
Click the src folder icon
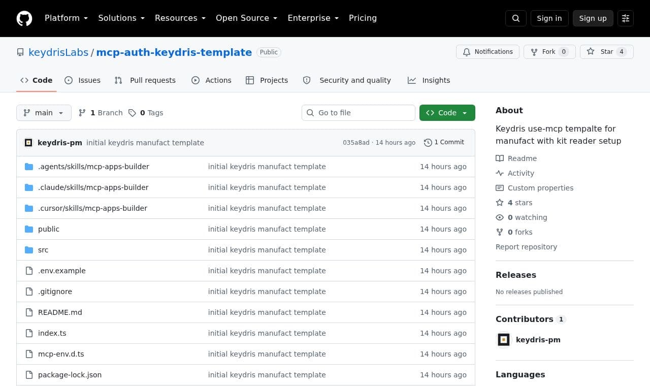point(29,250)
